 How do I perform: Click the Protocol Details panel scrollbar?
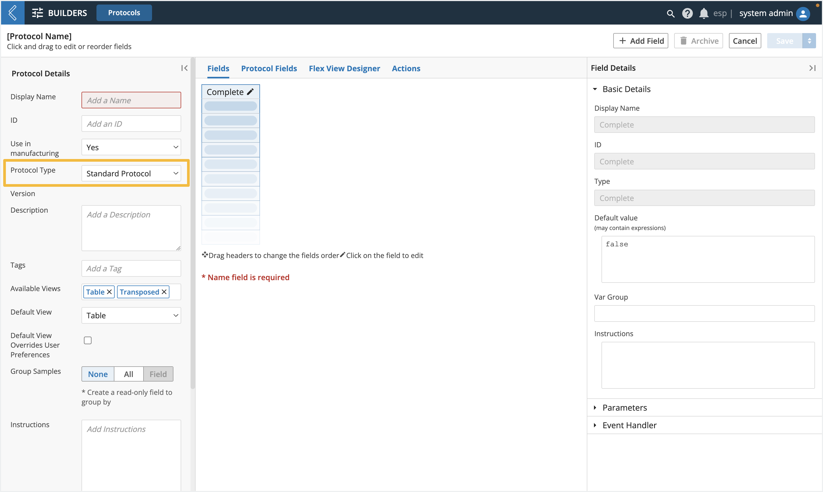193,223
